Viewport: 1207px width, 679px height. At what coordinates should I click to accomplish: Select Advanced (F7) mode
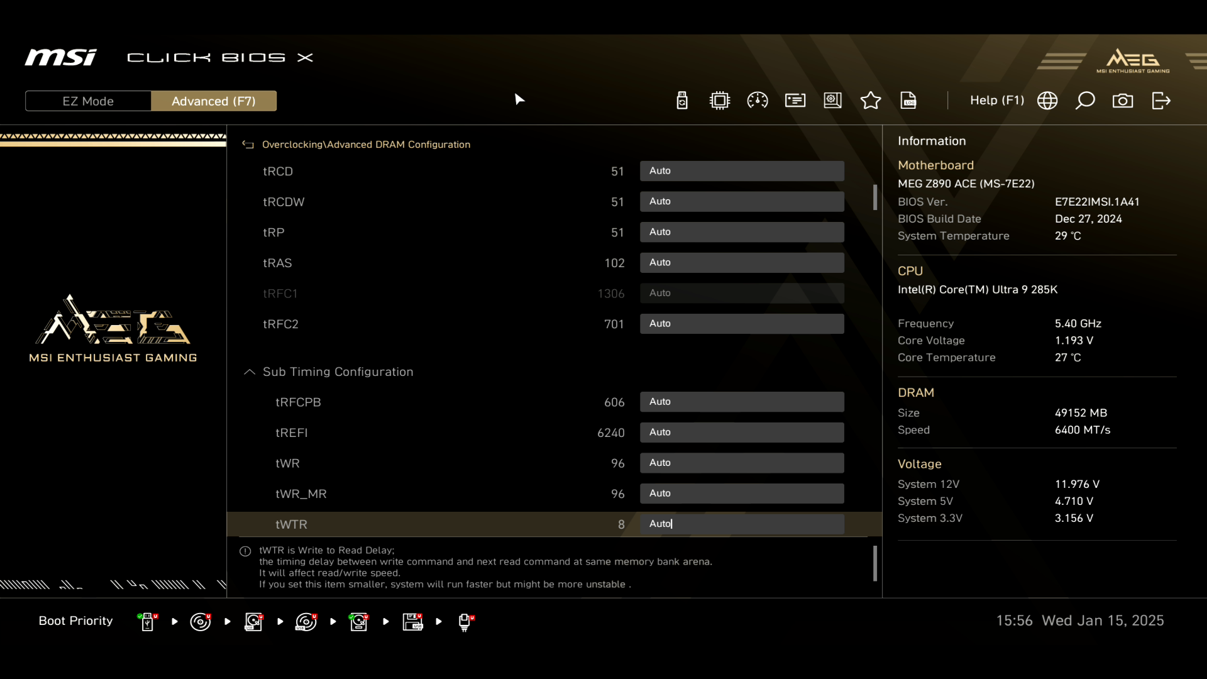pyautogui.click(x=214, y=101)
